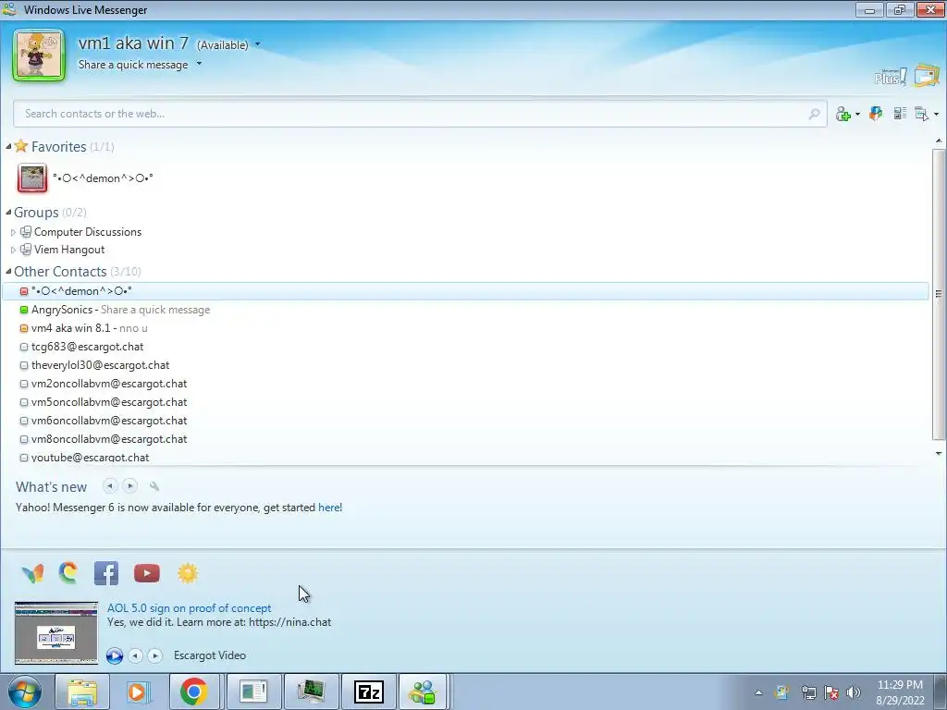The image size is (947, 710).
Task: Click the sun weather icon
Action: point(187,573)
